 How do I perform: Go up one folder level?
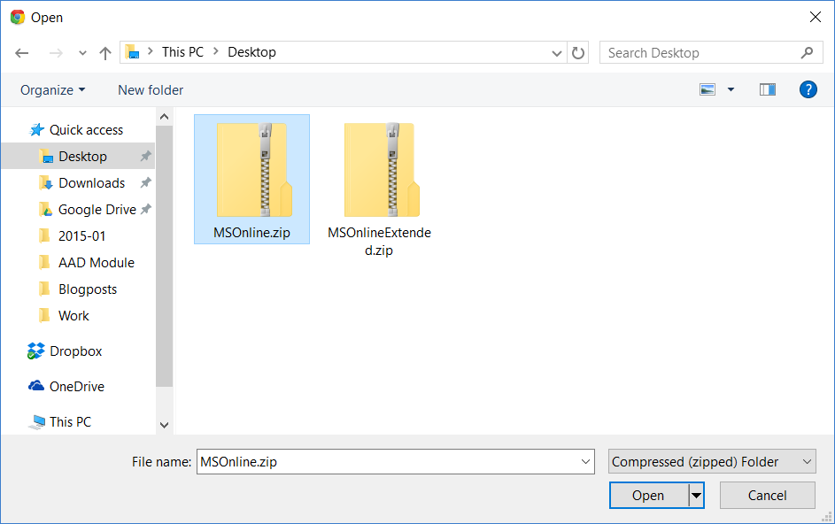[105, 53]
